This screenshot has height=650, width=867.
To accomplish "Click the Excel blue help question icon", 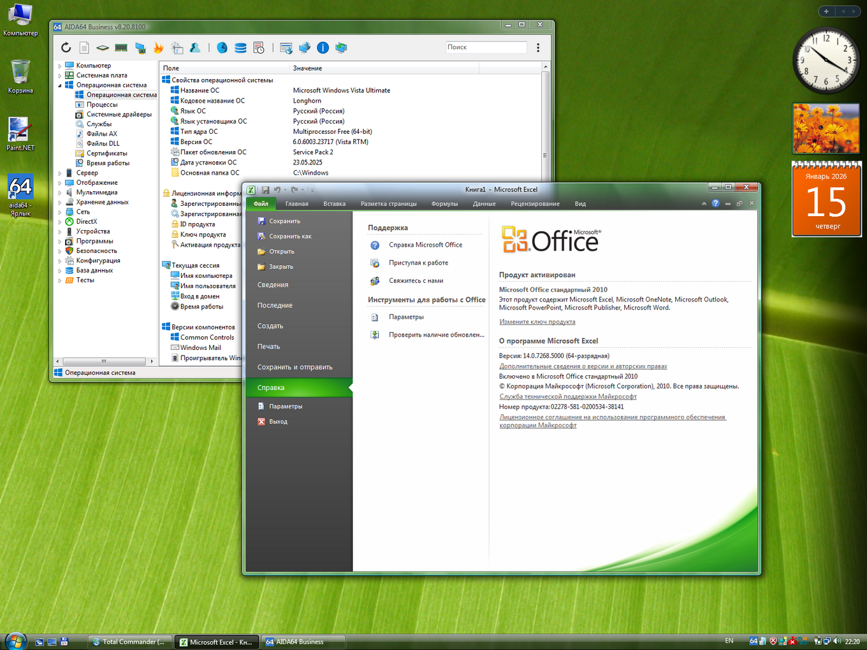I will coord(715,203).
